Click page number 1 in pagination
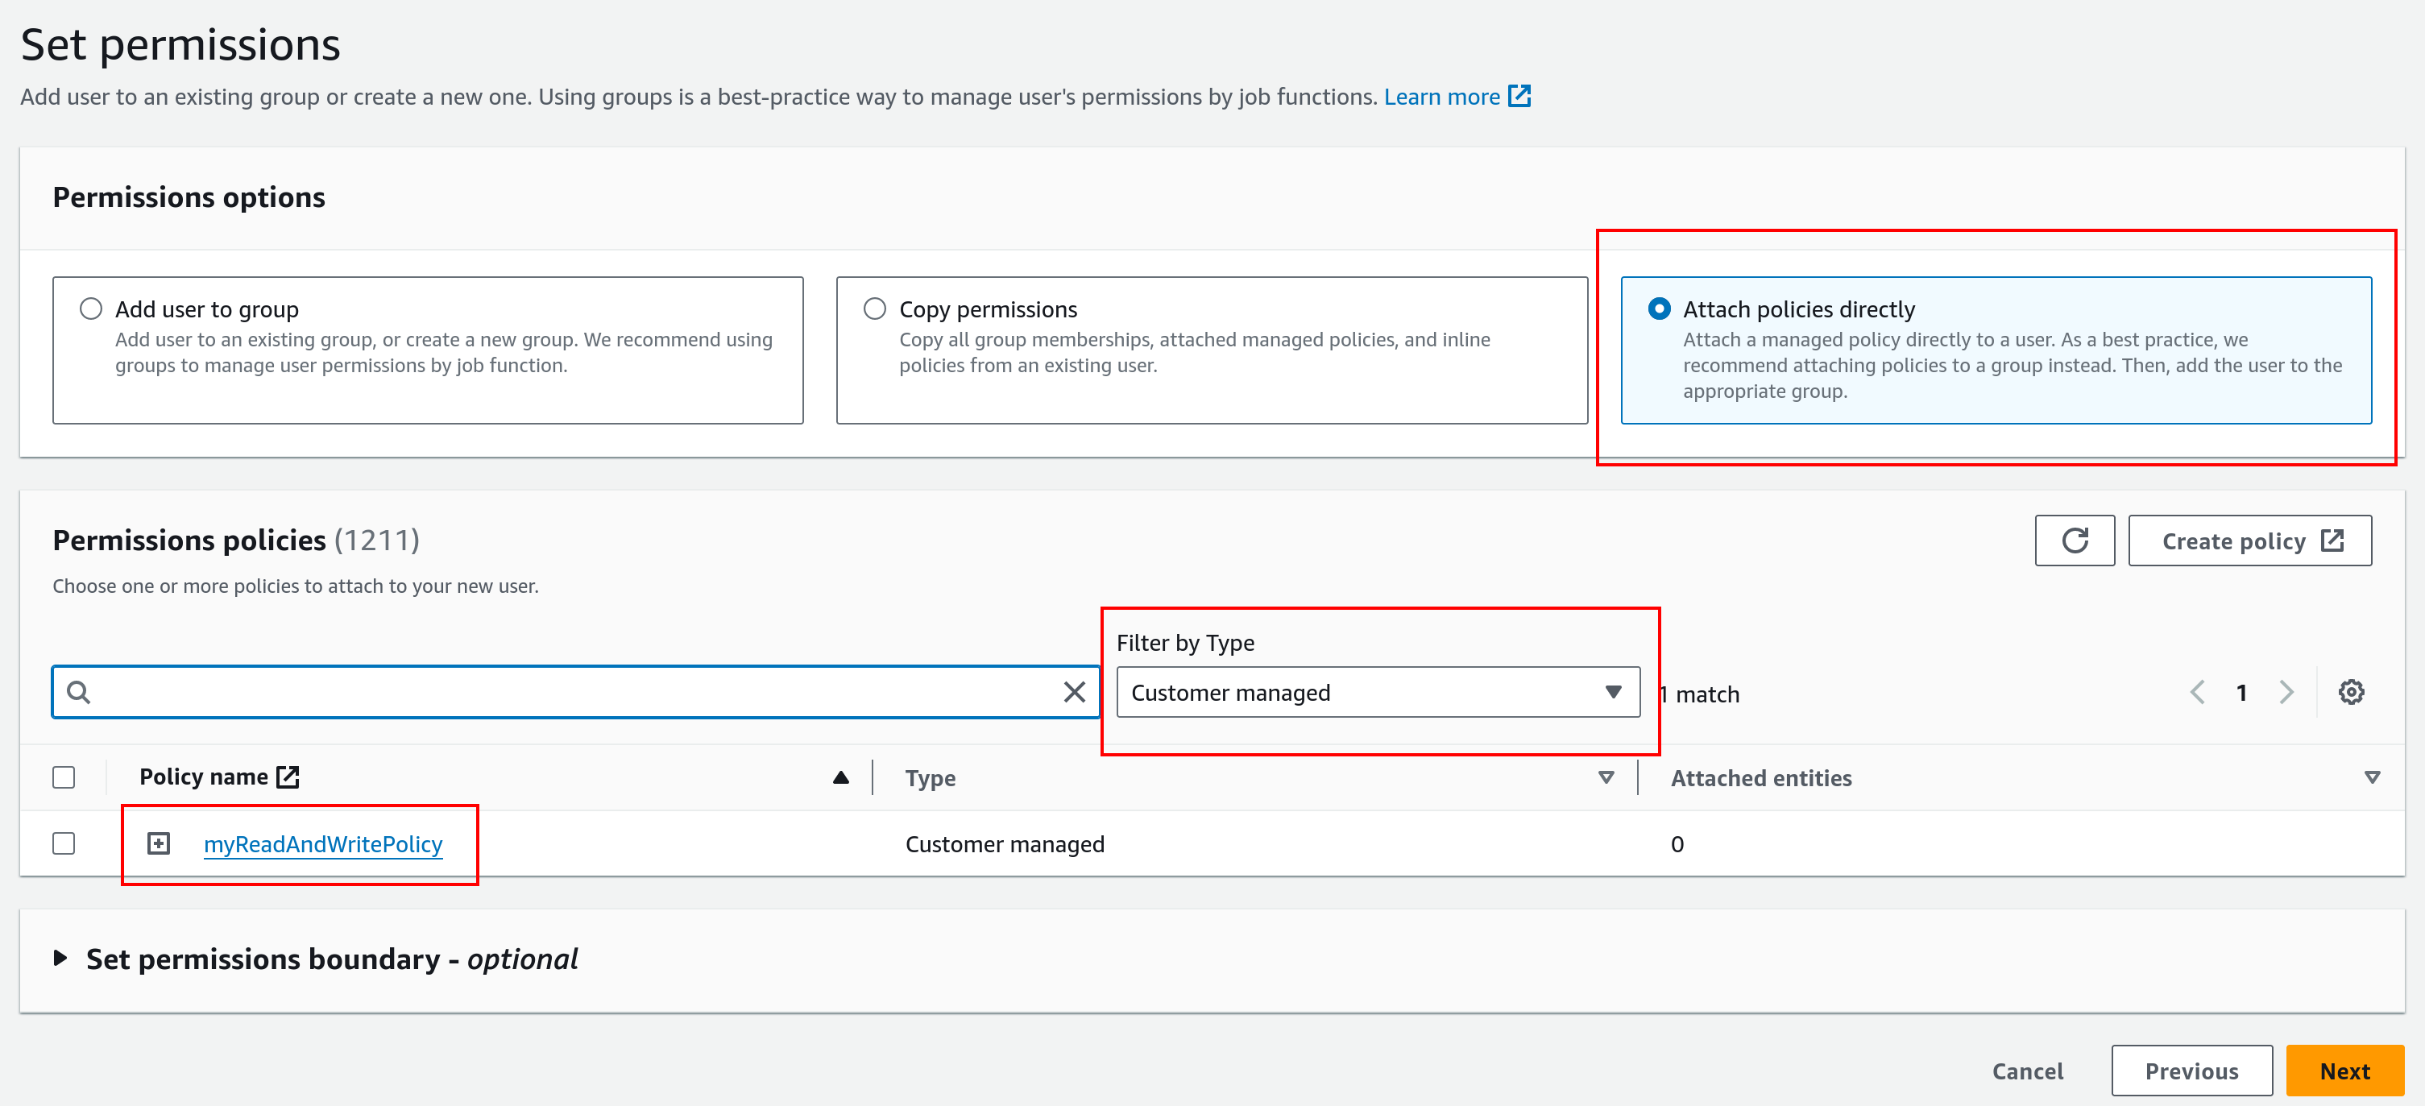This screenshot has width=2425, height=1106. click(x=2241, y=693)
